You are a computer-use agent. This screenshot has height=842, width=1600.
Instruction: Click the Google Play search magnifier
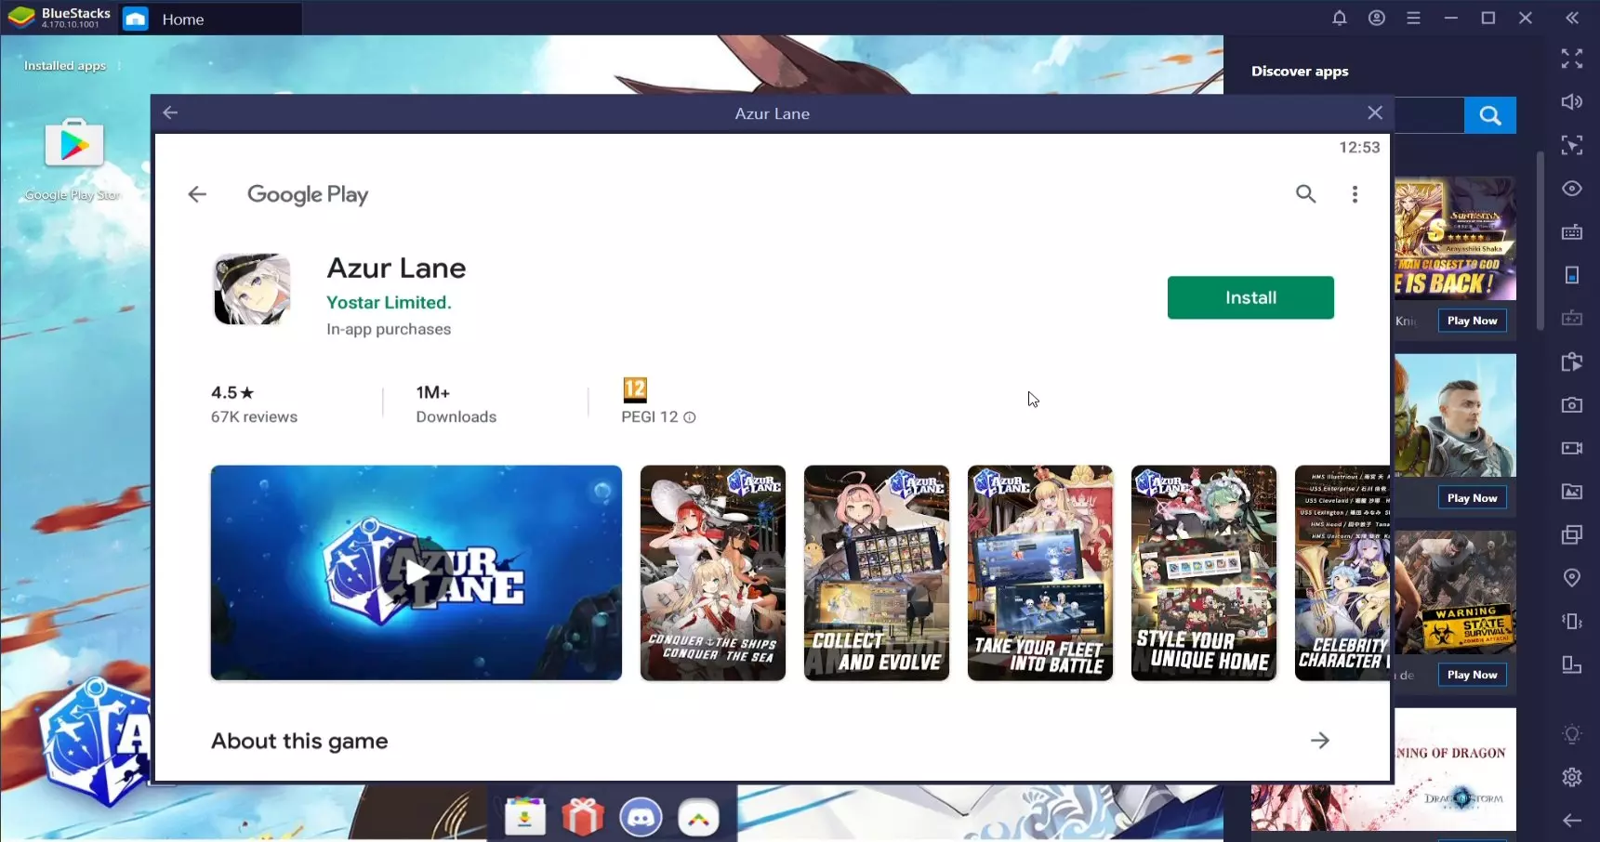(1305, 194)
